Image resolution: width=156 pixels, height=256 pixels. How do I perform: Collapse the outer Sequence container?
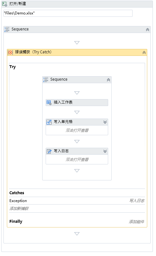click(147, 30)
